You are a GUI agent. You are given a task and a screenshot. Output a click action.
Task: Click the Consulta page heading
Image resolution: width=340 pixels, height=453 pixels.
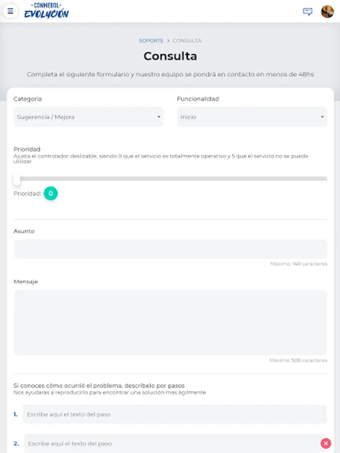(170, 56)
